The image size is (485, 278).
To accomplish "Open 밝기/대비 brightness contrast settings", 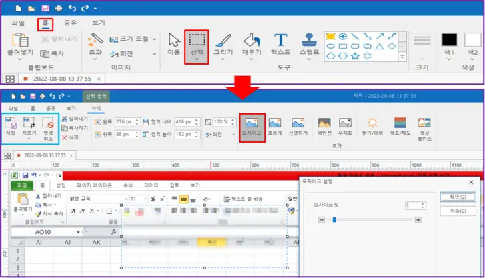I will pyautogui.click(x=372, y=127).
